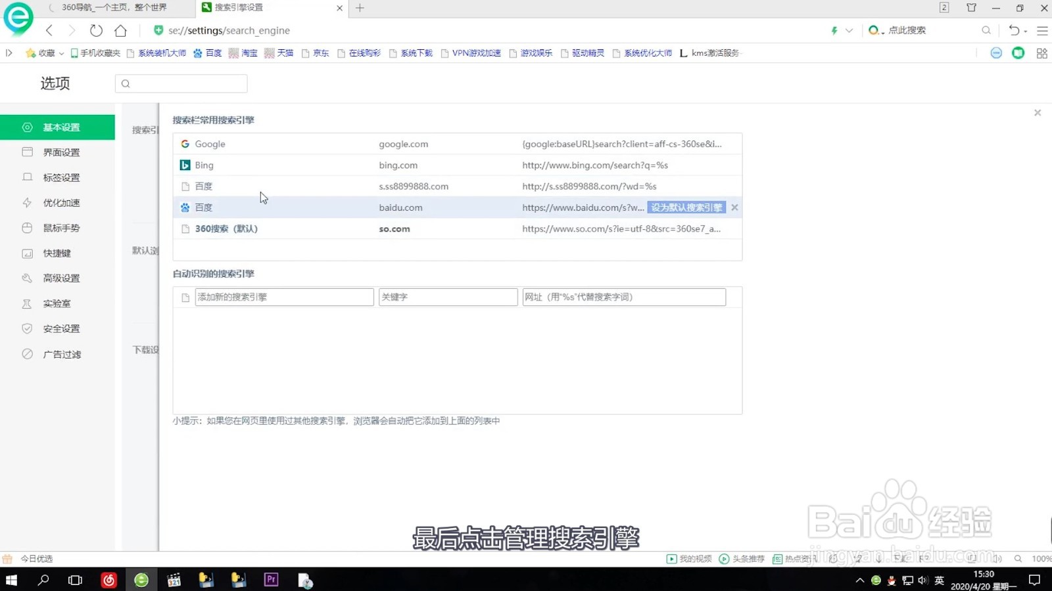Select the Google search engine row
This screenshot has height=591, width=1052.
tap(458, 144)
